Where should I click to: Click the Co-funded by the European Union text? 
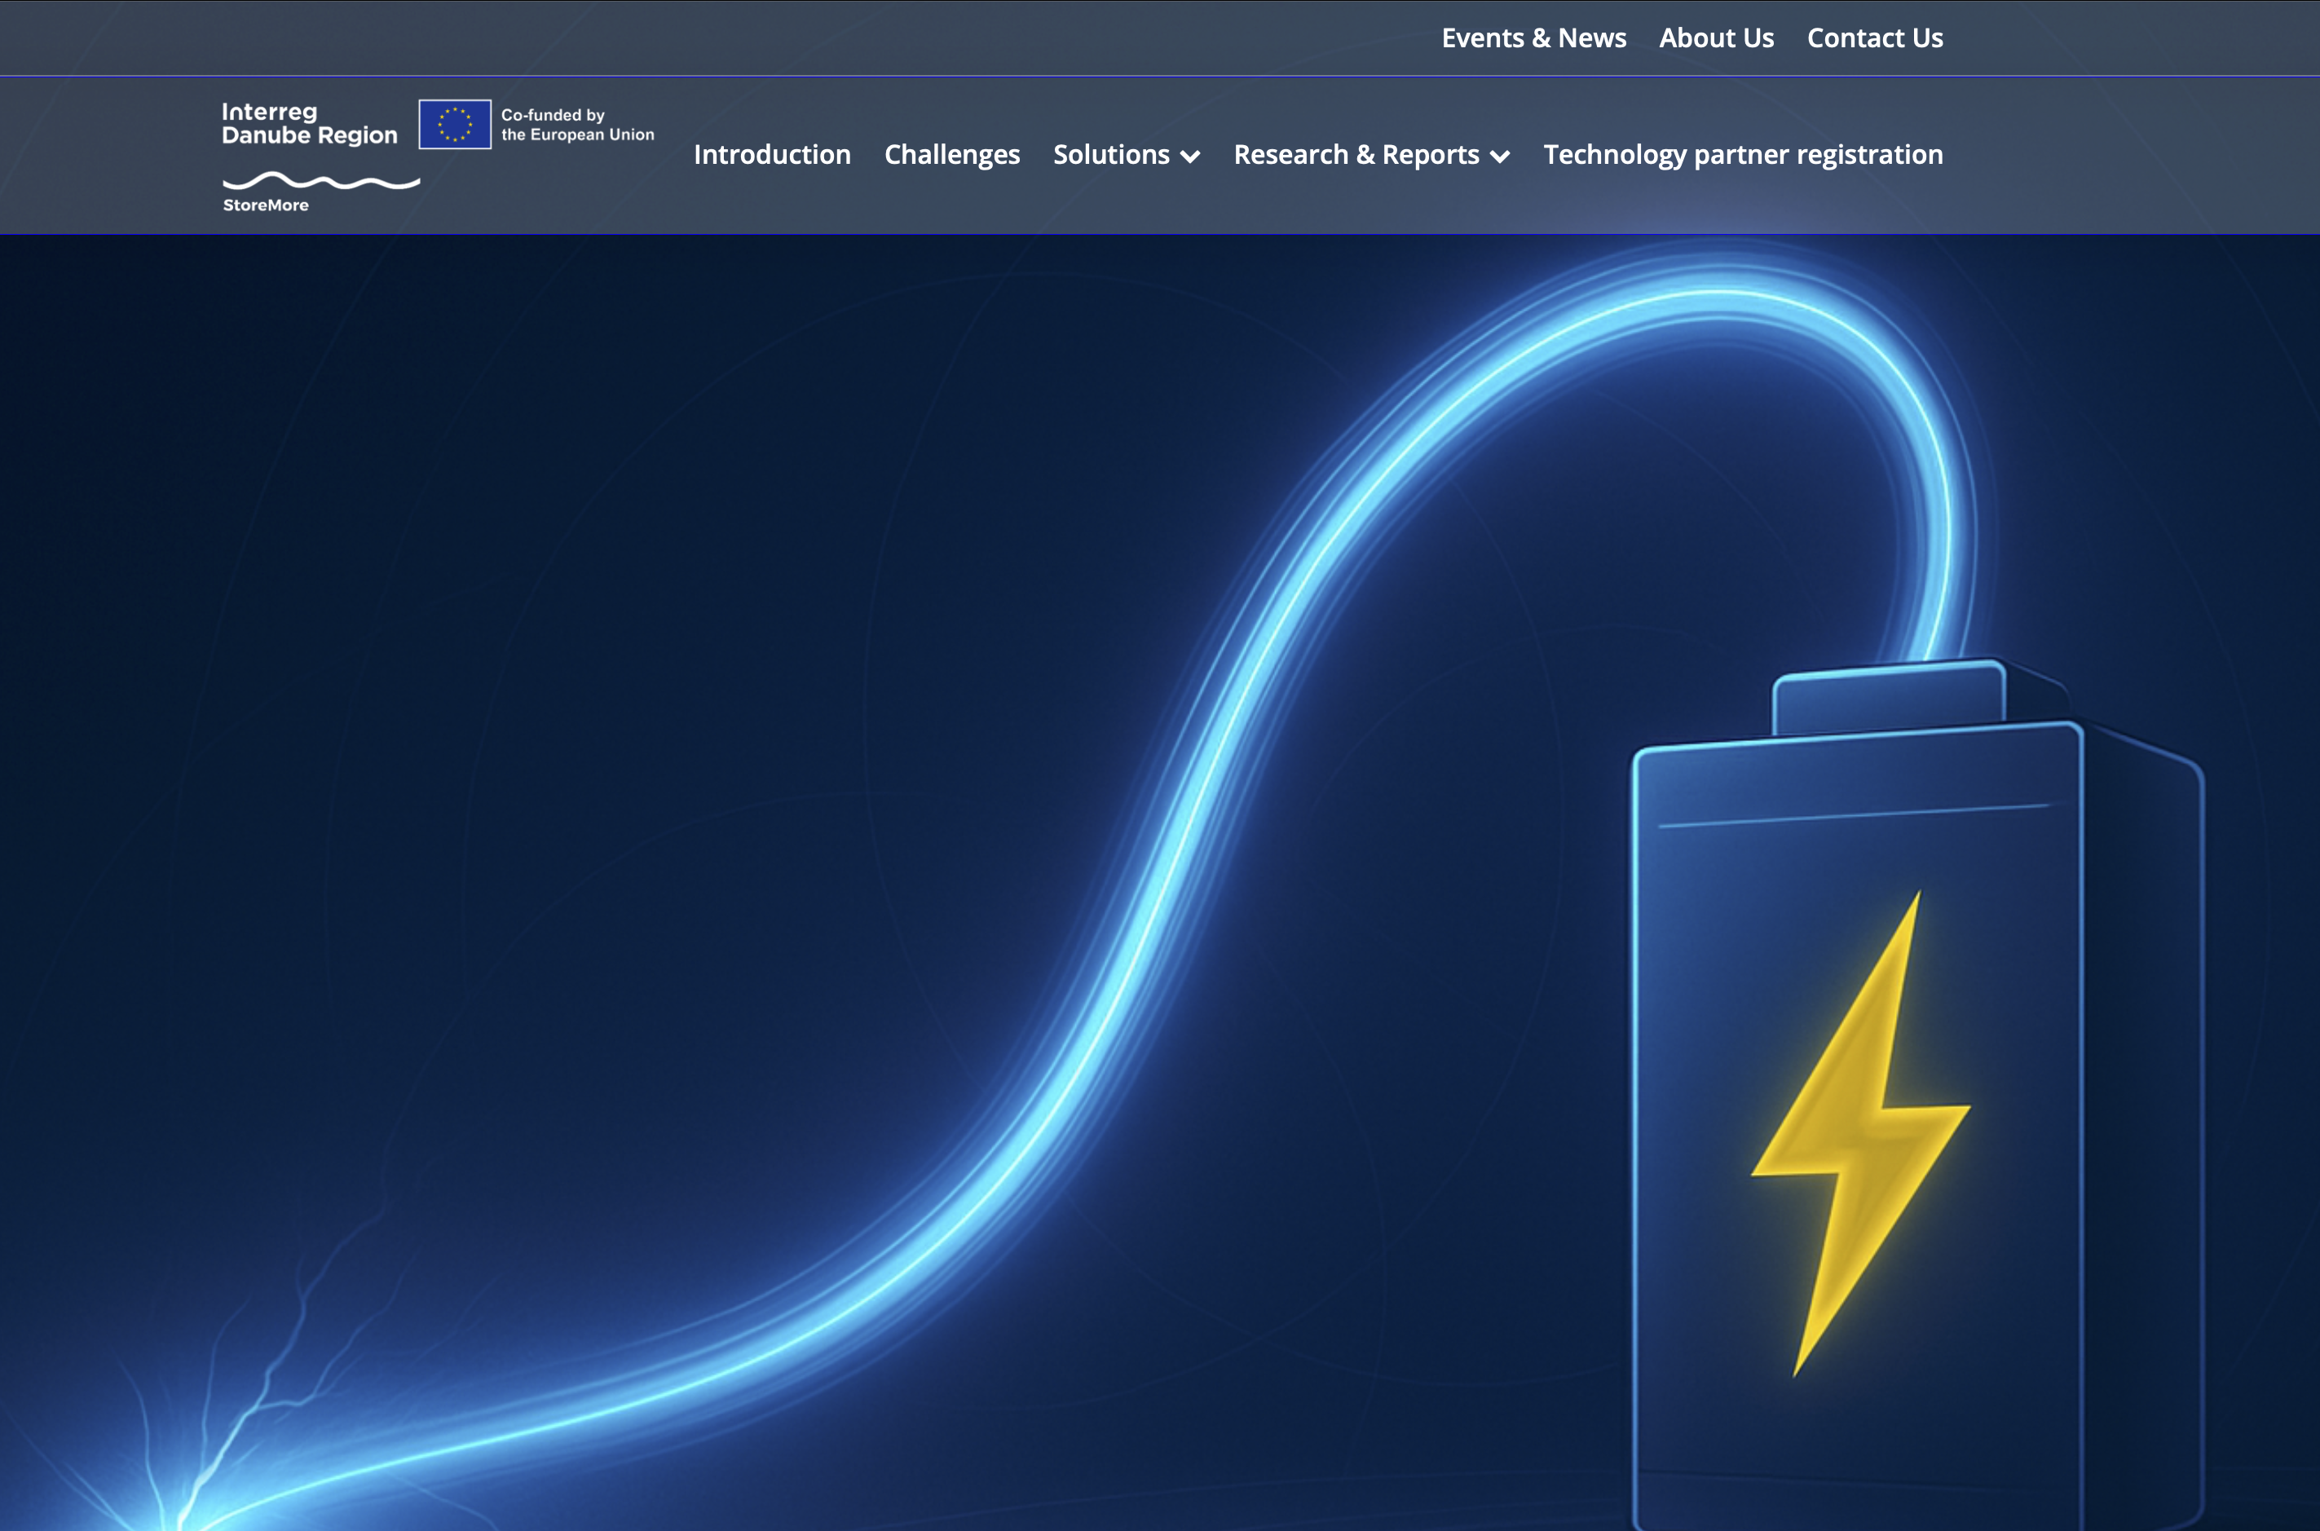(577, 124)
